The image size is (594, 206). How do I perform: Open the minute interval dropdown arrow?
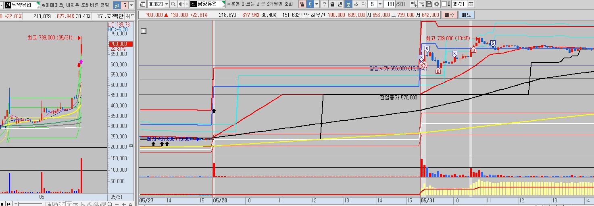coord(380,4)
